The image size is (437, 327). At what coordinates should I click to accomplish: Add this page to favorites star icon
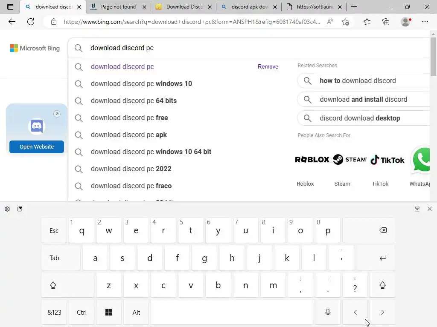point(345,22)
